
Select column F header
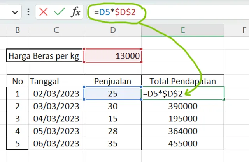coord(237,30)
